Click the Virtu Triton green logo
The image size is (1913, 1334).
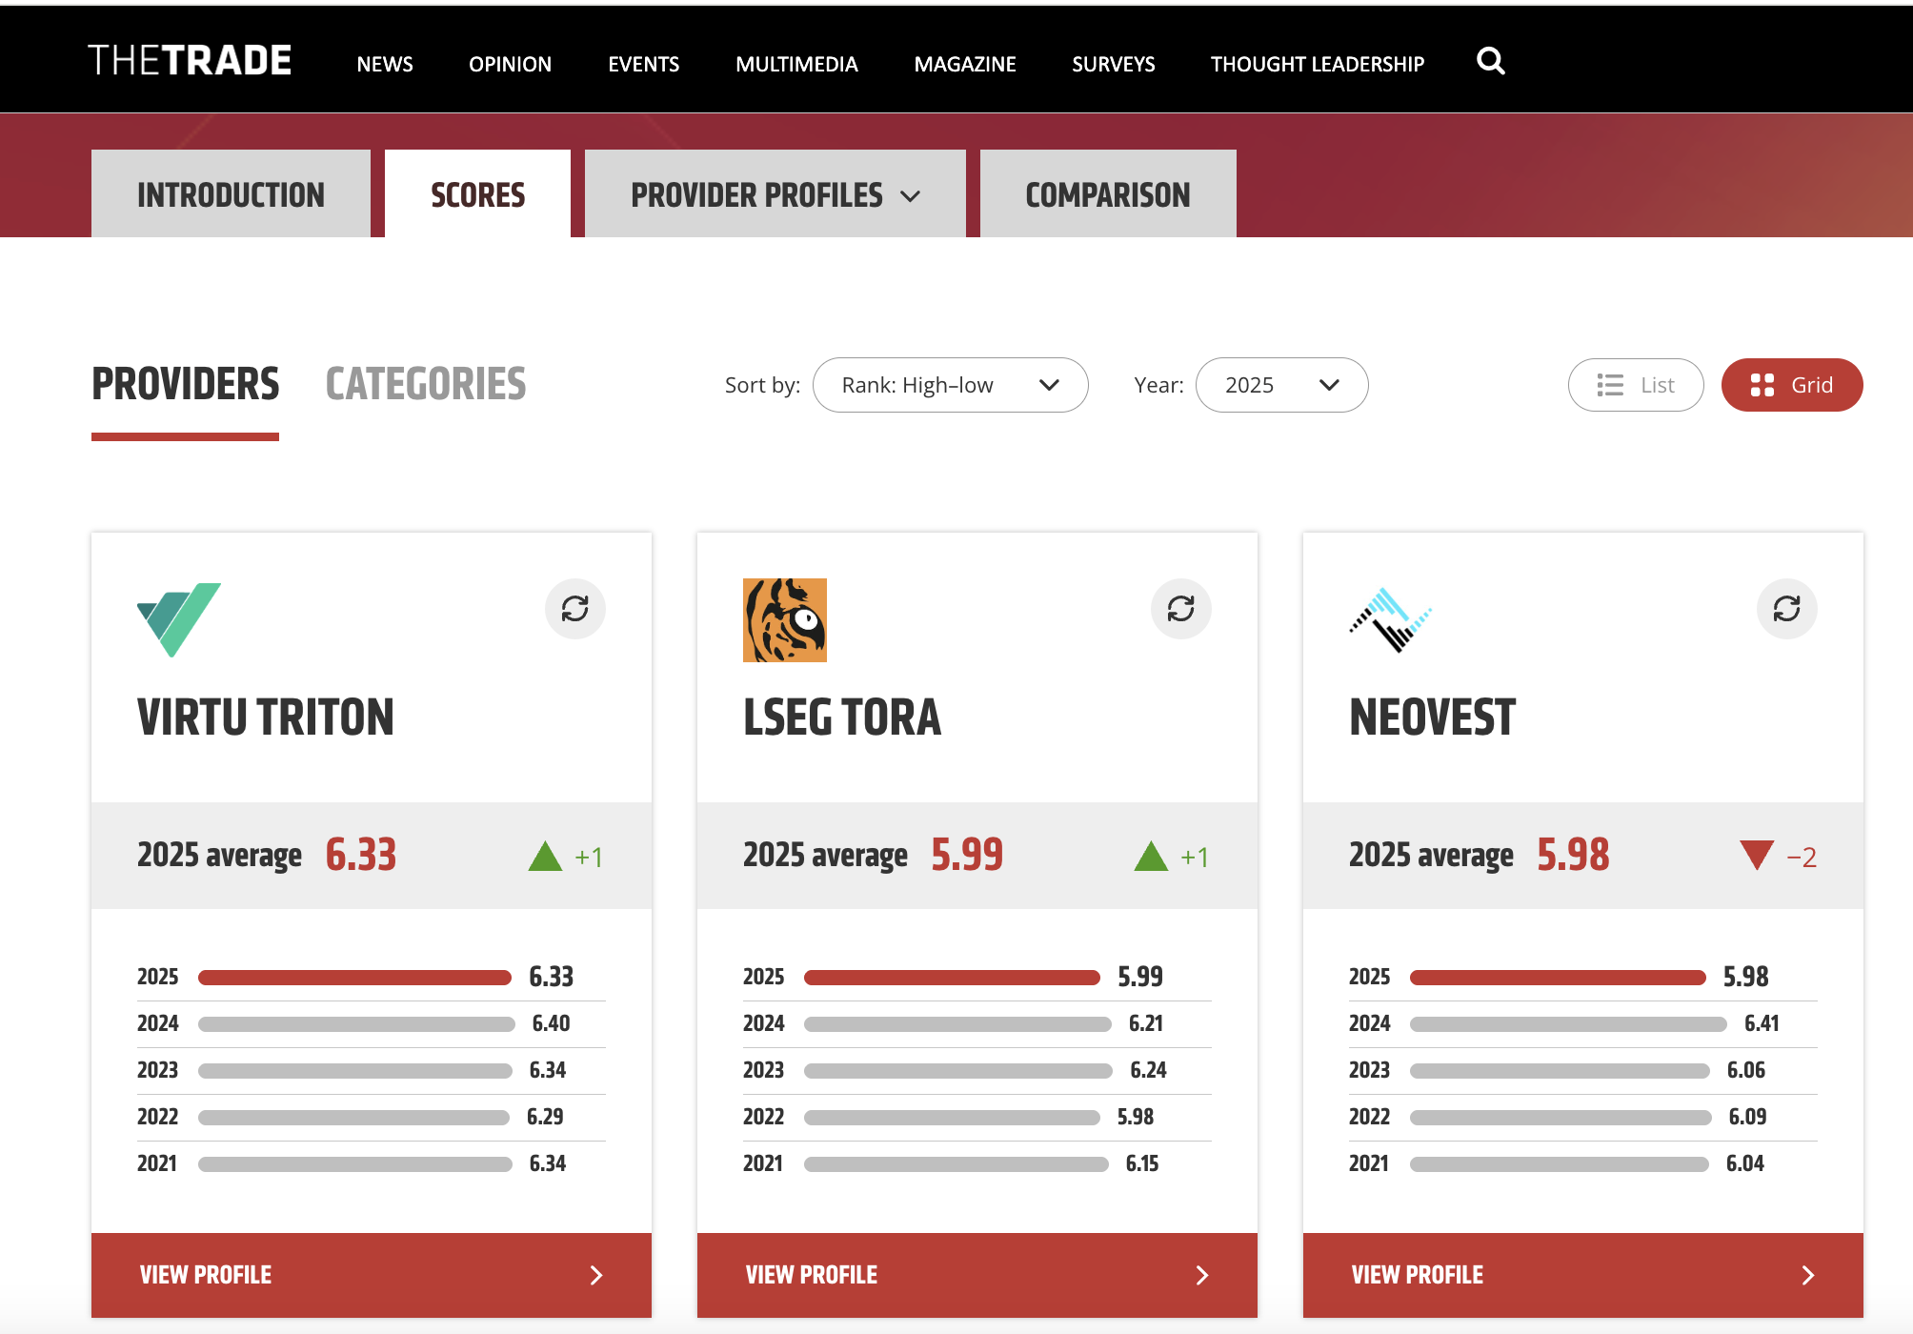[x=179, y=619]
